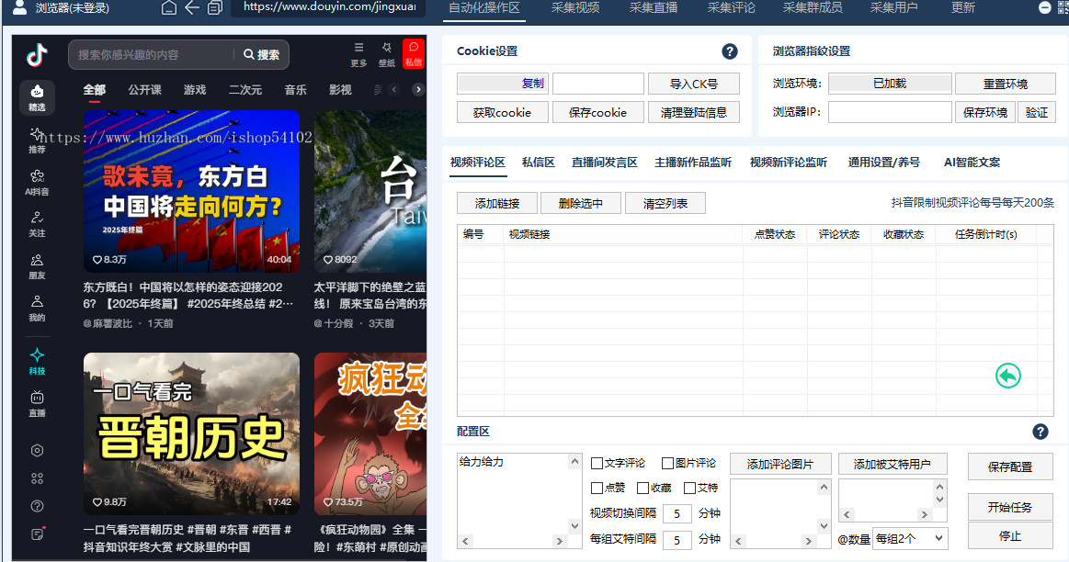Click the sidebar help question-mark icon
This screenshot has width=1069, height=562.
[x=37, y=506]
